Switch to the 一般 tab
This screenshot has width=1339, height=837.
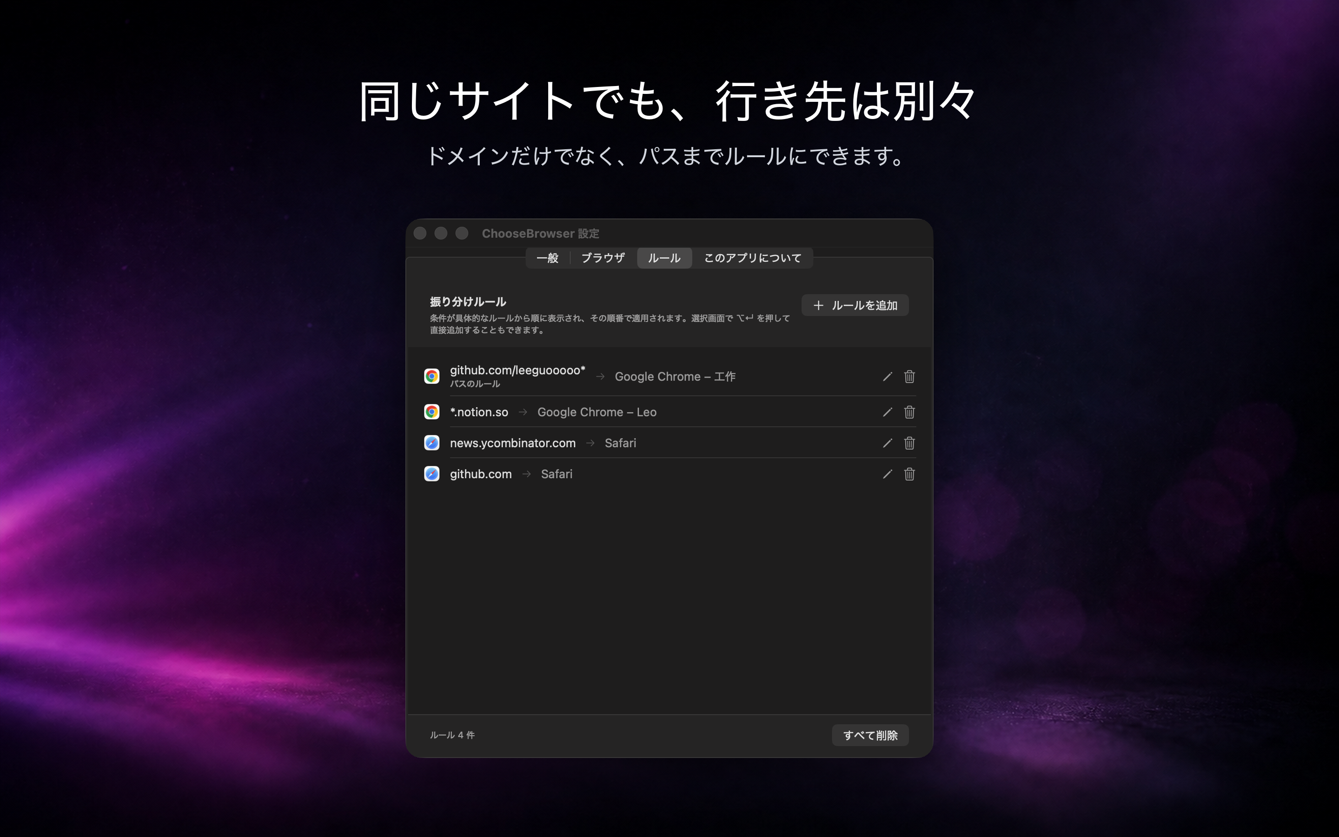(547, 258)
